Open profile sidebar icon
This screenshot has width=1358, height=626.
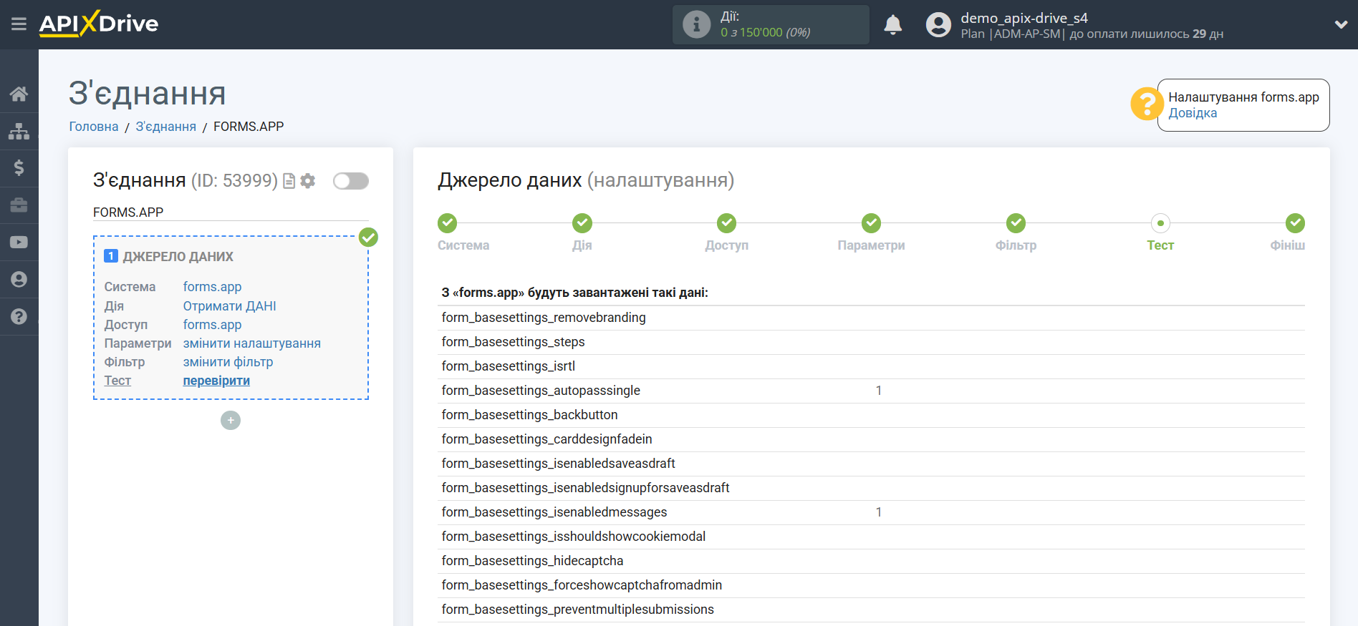(x=19, y=280)
